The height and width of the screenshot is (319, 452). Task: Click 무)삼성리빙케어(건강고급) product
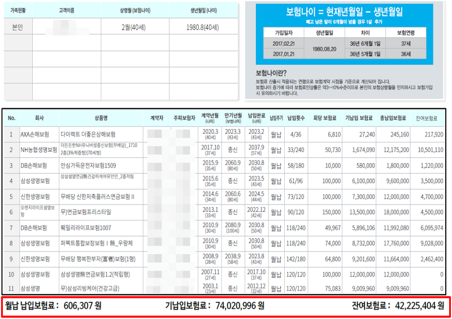click(x=90, y=288)
